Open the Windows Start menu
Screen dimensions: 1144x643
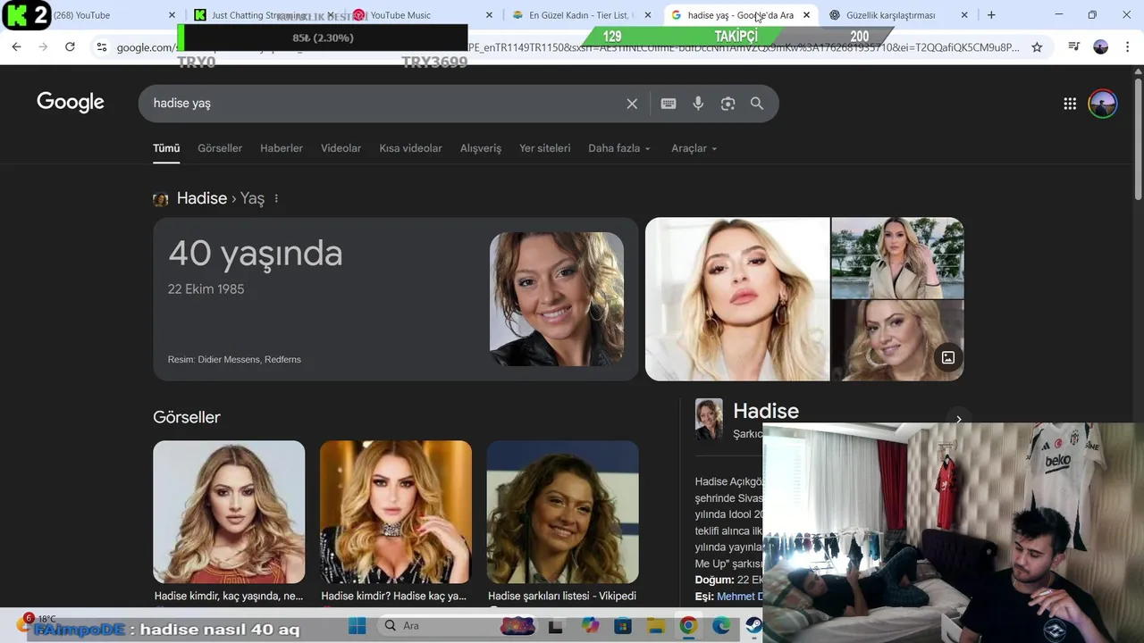(x=357, y=626)
